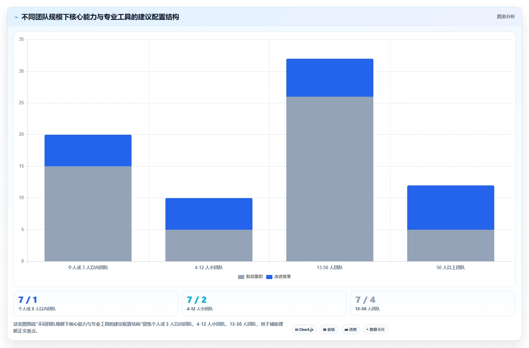This screenshot has width=529, height=348.
Task: Toggle the 改进效果 blue legend swatch
Action: coord(269,277)
